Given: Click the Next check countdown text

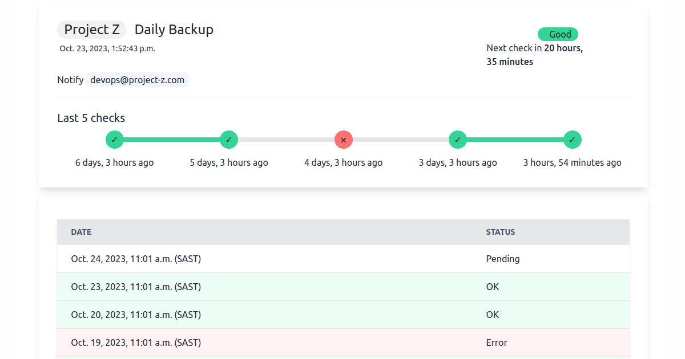Looking at the screenshot, I should tap(535, 55).
